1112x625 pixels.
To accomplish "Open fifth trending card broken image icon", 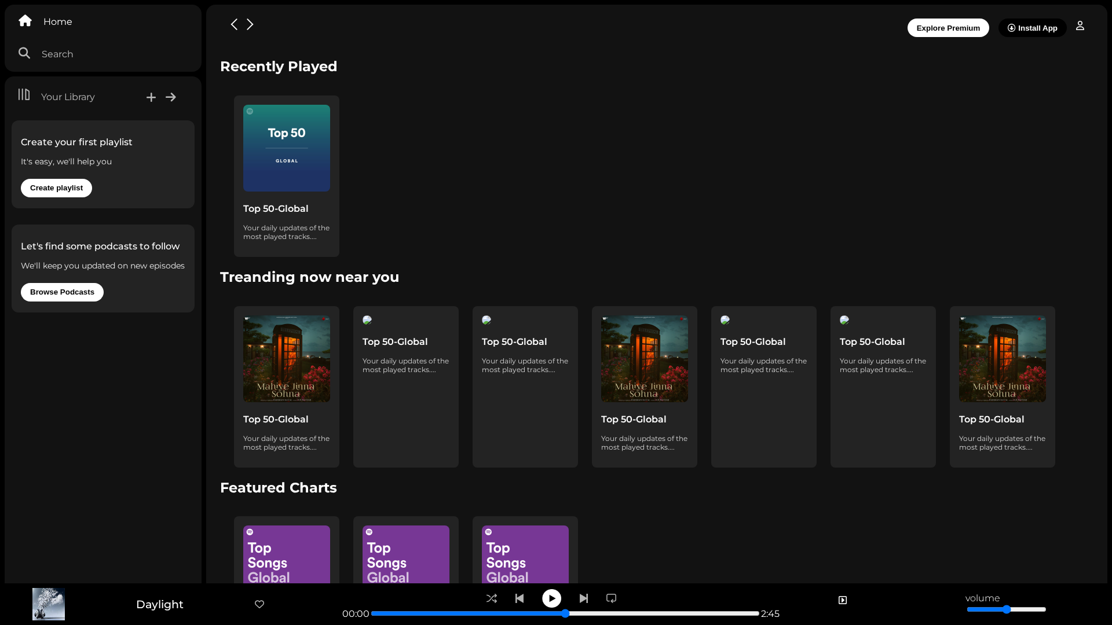I will click(x=725, y=320).
